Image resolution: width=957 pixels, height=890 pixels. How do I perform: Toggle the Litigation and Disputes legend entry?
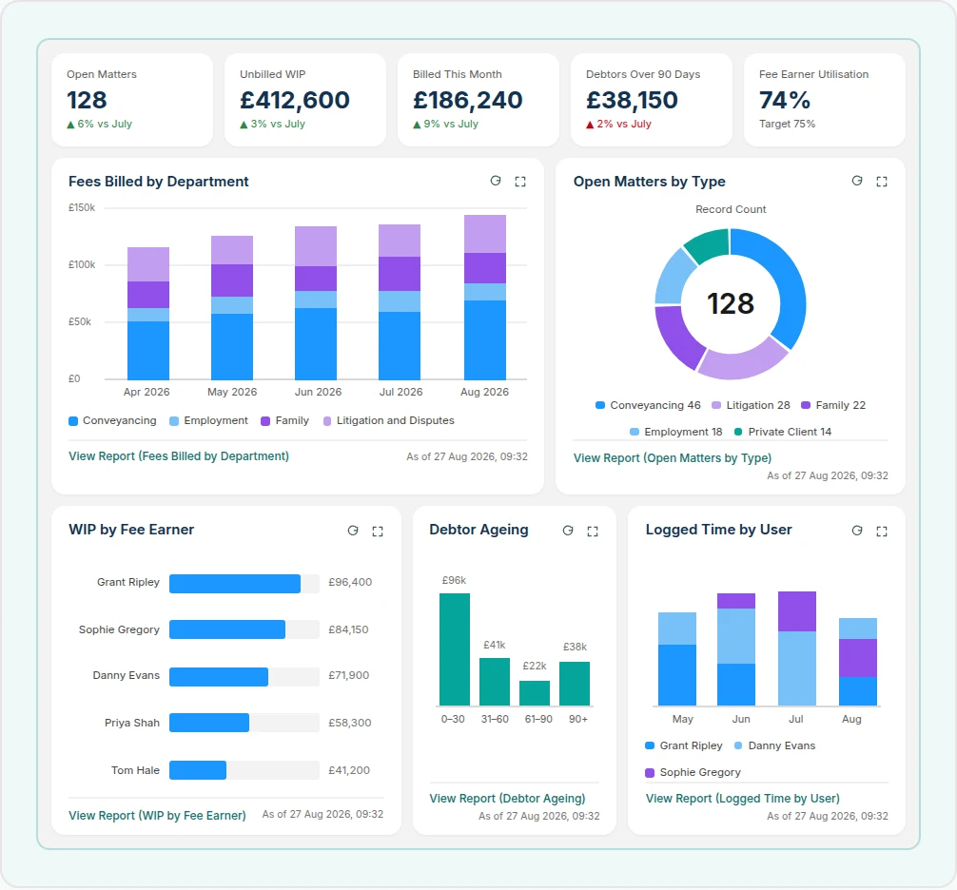point(388,421)
